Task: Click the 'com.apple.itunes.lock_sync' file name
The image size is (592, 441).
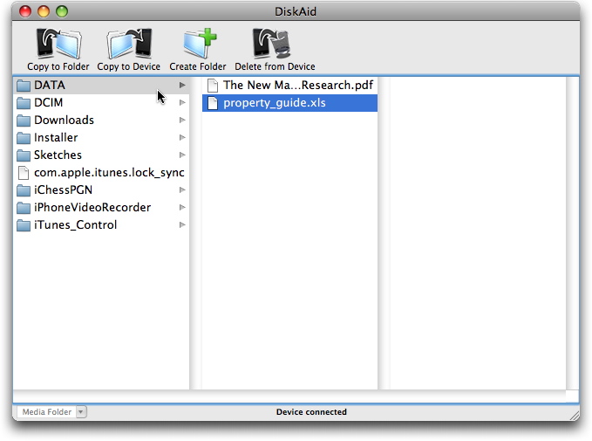Action: pos(109,172)
